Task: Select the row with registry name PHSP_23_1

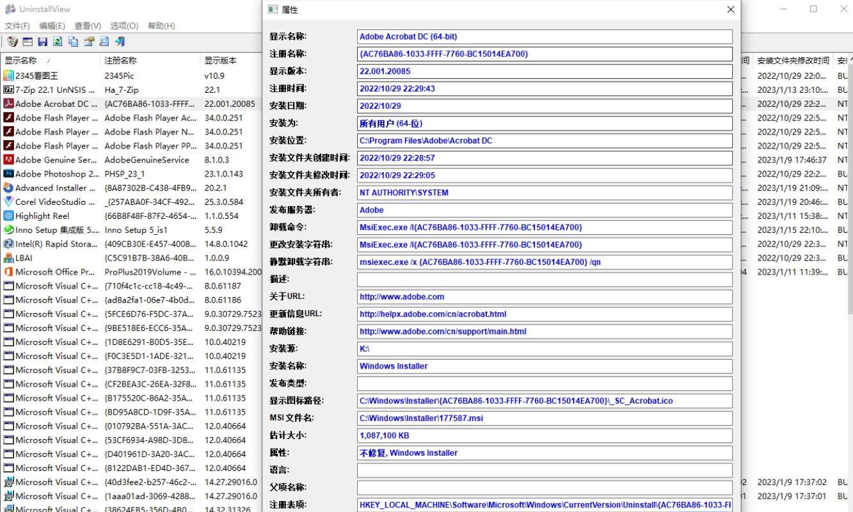Action: [x=131, y=174]
